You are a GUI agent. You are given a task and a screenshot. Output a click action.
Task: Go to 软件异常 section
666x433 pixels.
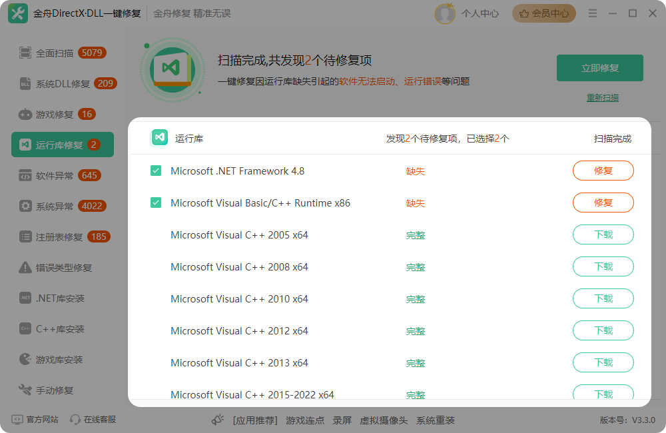63,175
